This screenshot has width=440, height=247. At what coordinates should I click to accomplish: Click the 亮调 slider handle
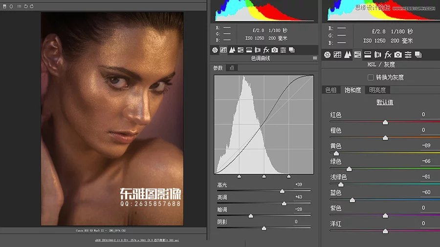point(284,204)
